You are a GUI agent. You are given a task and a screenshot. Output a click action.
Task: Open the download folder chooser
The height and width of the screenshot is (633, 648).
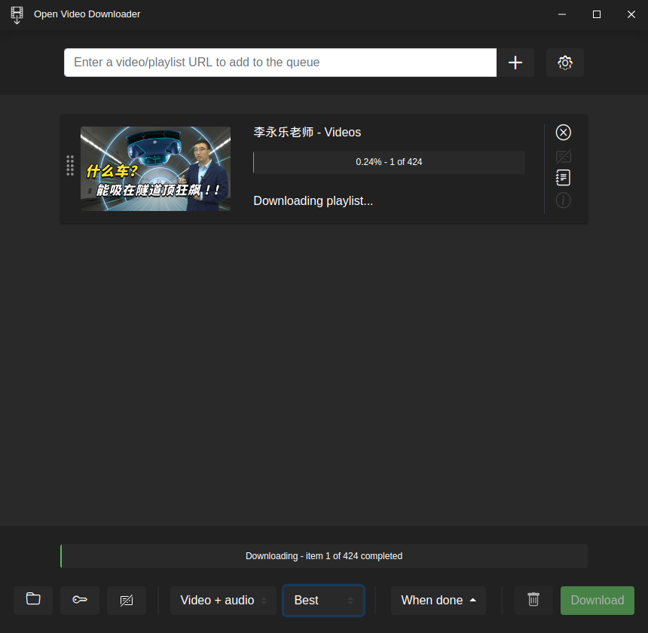33,600
